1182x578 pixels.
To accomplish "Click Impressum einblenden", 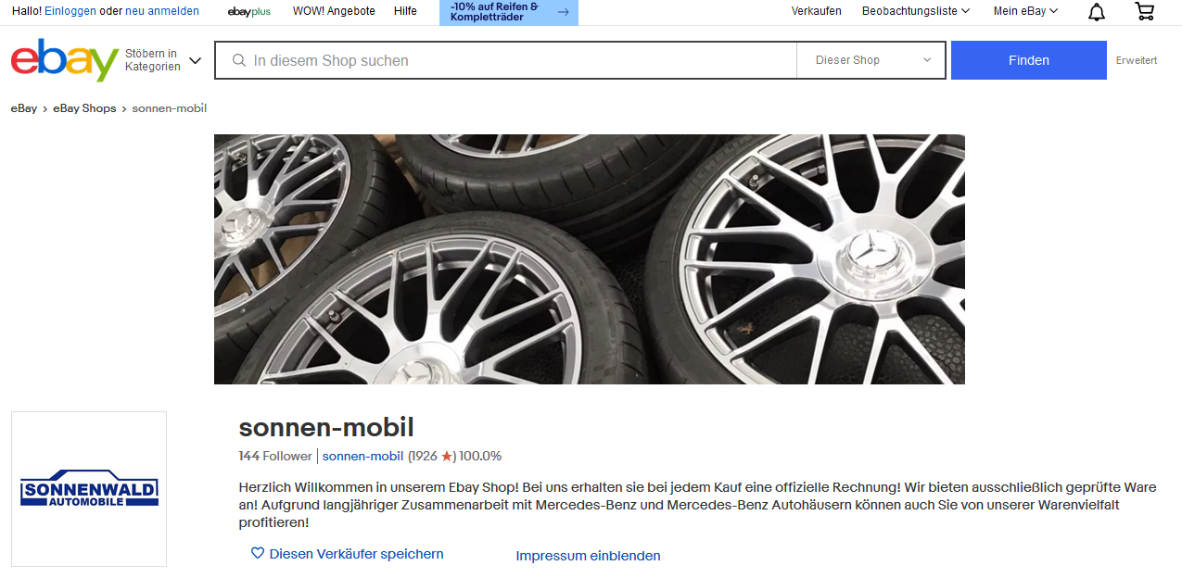I will 588,556.
